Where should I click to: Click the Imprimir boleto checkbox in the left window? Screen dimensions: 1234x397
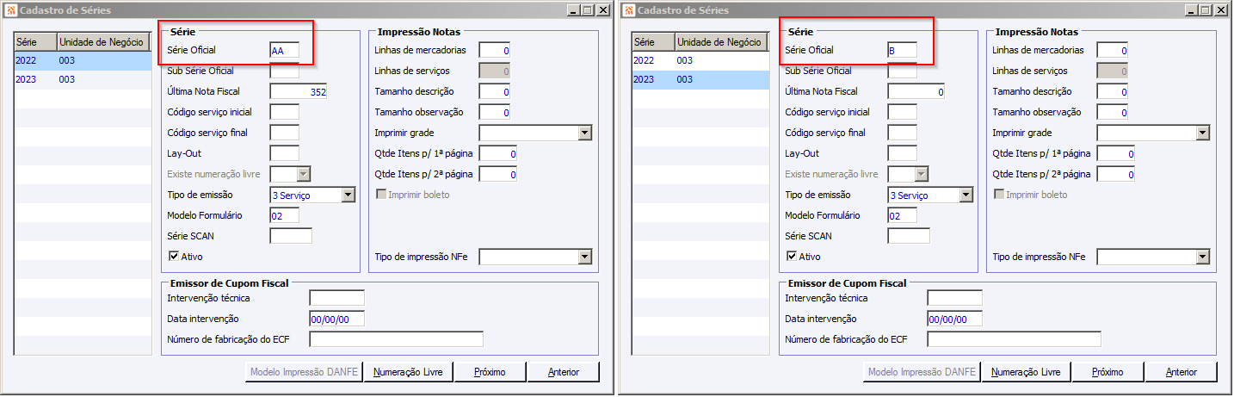pyautogui.click(x=381, y=195)
